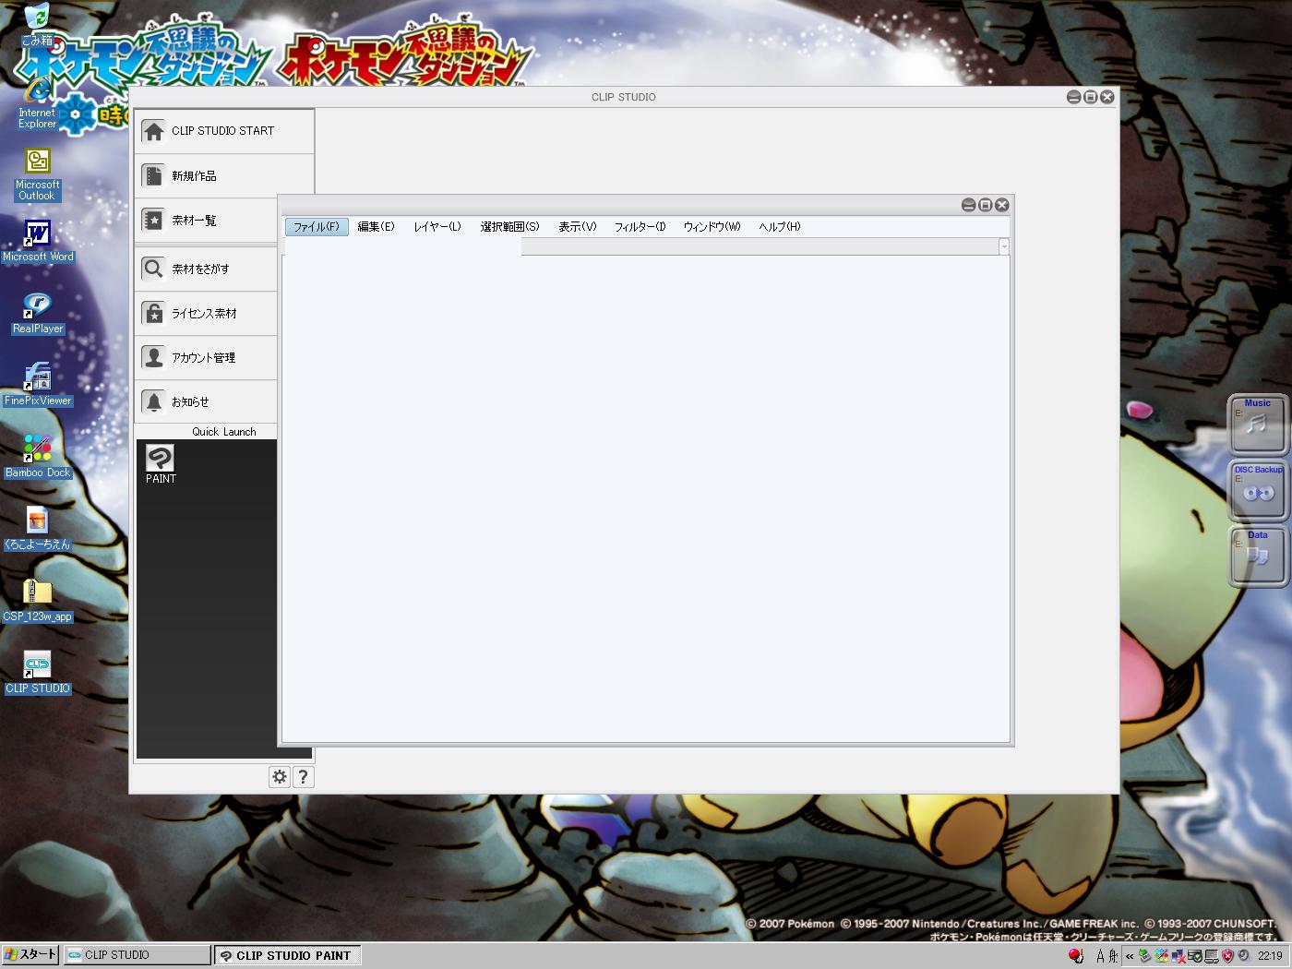This screenshot has width=1292, height=969.
Task: Select Internet Explorer desktop icon
Action: [37, 102]
